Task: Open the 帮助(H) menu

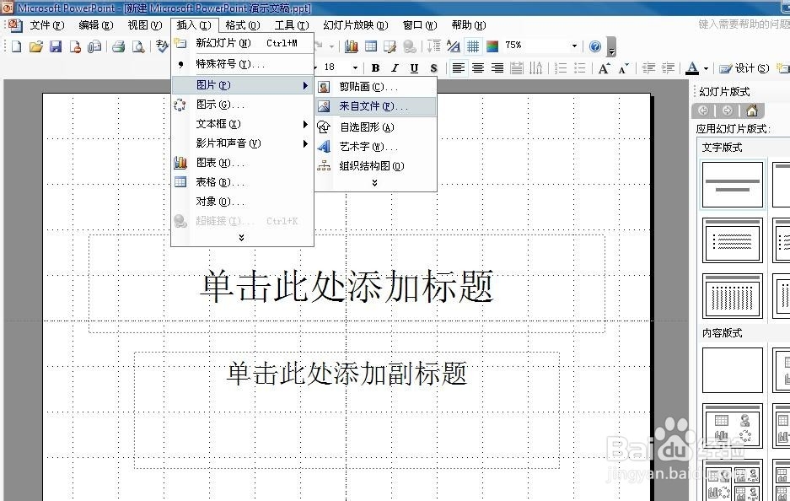Action: click(469, 25)
